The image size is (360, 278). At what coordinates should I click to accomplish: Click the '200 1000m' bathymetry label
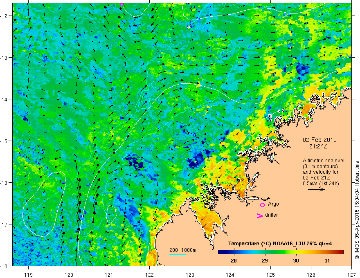[x=183, y=250]
